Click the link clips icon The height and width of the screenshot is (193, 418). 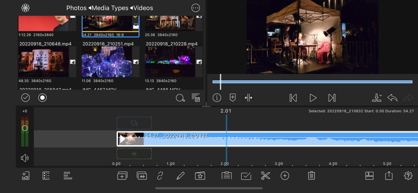[160, 176]
